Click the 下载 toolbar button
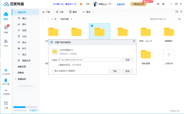The image size is (184, 114). pos(46,12)
